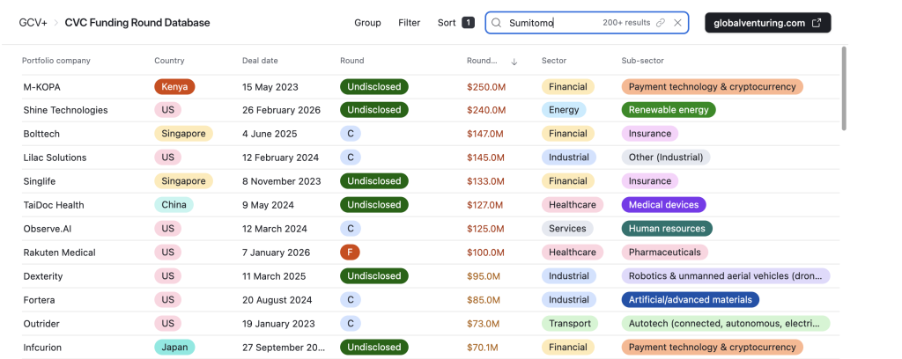This screenshot has height=359, width=902.
Task: Click the GCV+ breadcrumb link
Action: 33,23
